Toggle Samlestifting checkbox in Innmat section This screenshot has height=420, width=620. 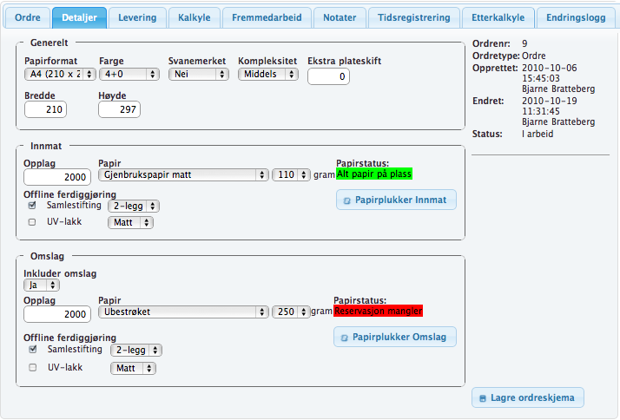pos(32,206)
